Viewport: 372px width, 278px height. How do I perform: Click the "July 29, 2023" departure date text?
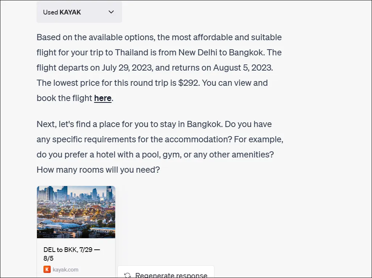click(127, 68)
